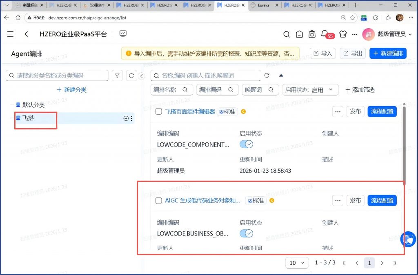Click the search magnifier icon in header
Viewport: 418px width, 275px height.
(287, 34)
